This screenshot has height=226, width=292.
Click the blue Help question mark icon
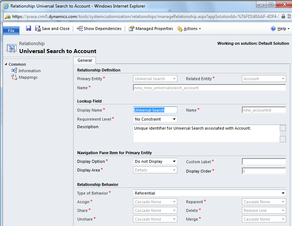click(273, 29)
